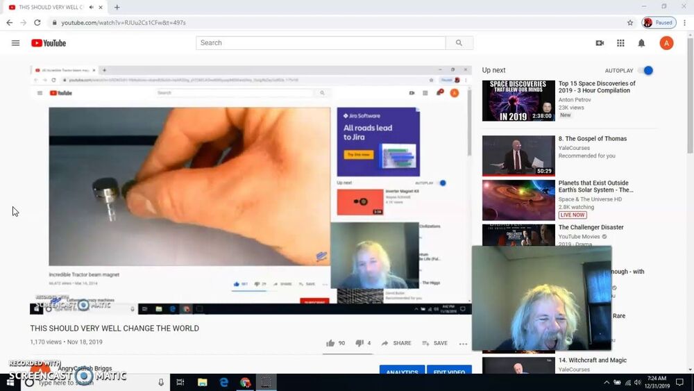The image size is (694, 391).
Task: Open the YouTube apps grid icon
Action: click(620, 43)
